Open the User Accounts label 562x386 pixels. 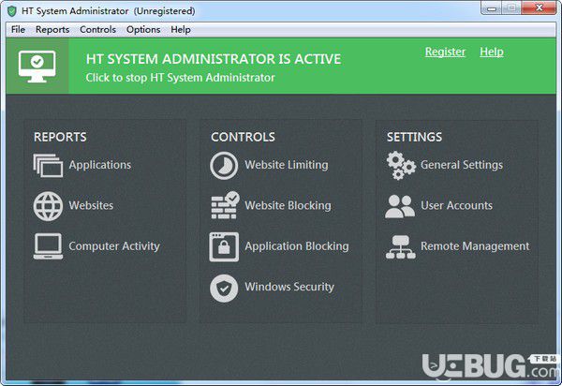click(x=456, y=205)
